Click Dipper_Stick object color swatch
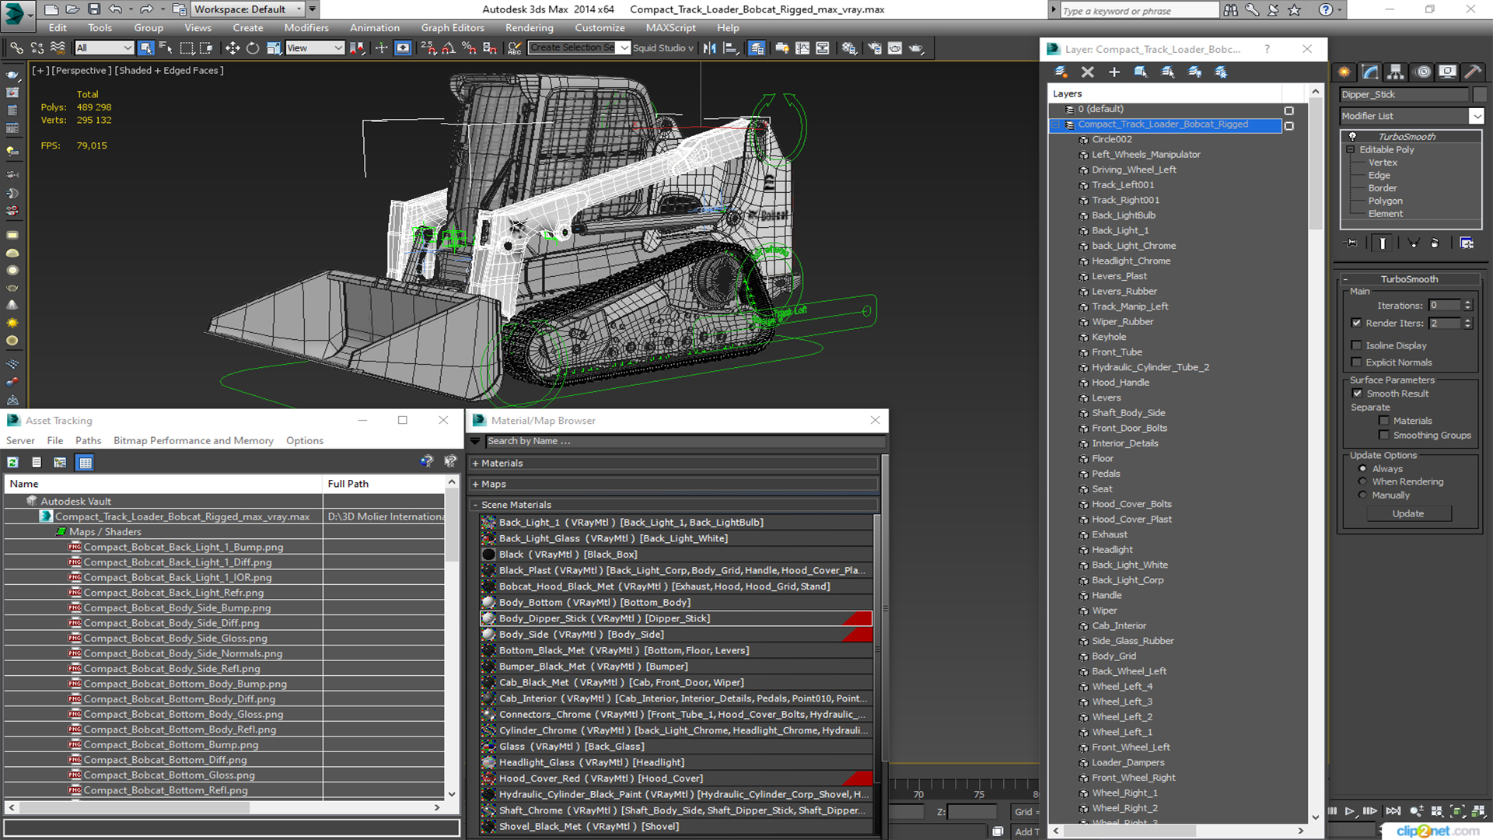The height and width of the screenshot is (840, 1493). [x=1478, y=95]
